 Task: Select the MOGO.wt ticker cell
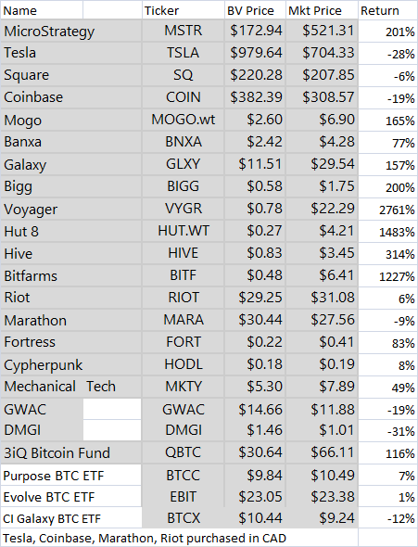(x=183, y=120)
